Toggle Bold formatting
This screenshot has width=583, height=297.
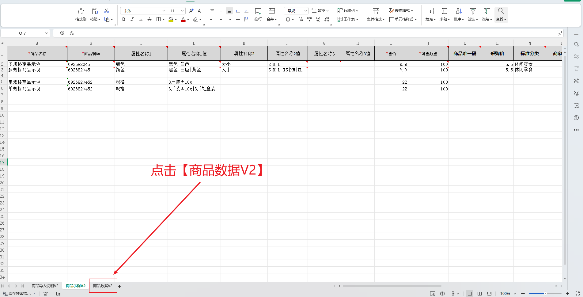(x=123, y=19)
